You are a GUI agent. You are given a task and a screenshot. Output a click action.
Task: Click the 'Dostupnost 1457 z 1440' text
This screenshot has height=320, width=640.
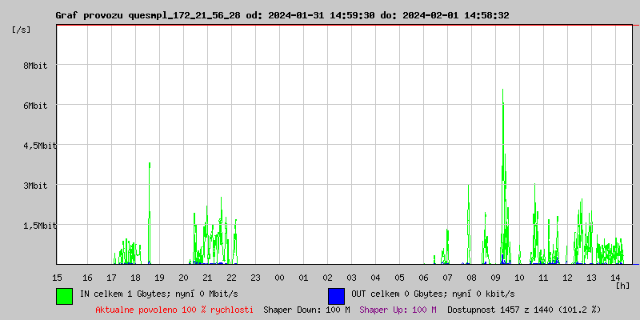click(524, 309)
